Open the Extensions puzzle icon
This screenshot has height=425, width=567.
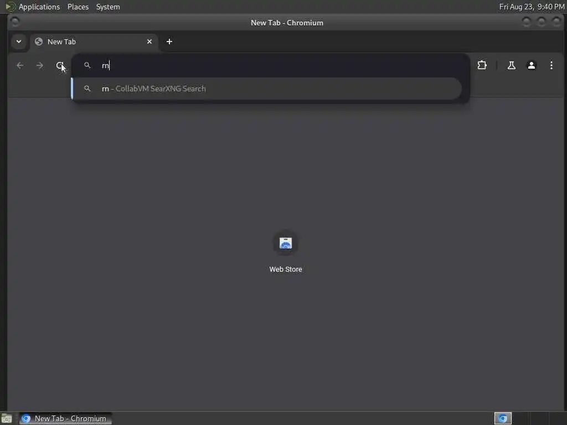482,65
